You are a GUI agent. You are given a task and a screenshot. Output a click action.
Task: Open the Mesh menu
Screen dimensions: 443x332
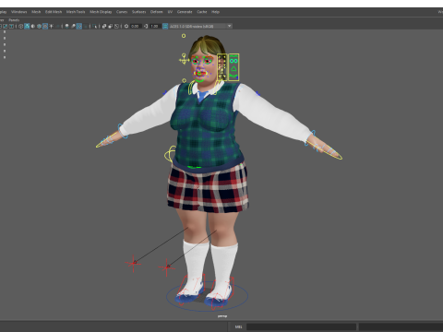[x=36, y=12]
